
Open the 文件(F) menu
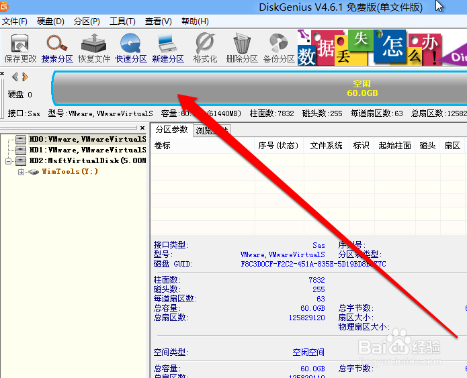tap(15, 21)
